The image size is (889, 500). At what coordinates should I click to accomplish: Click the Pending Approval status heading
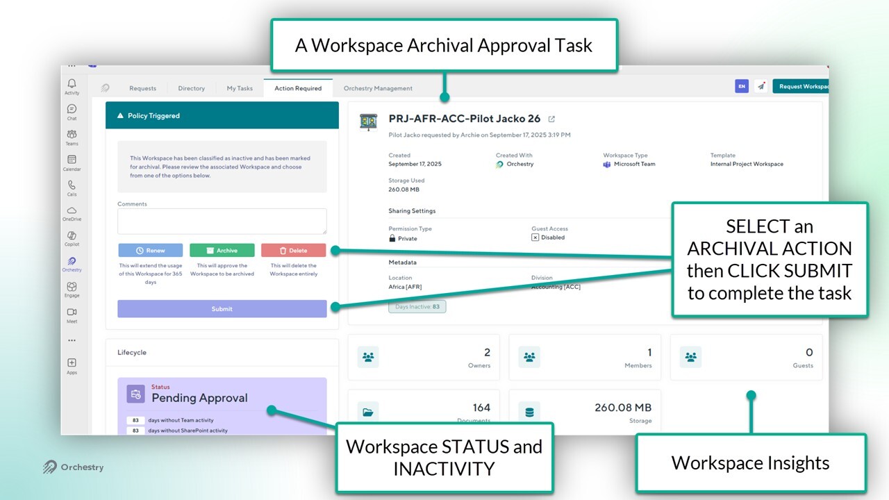pyautogui.click(x=199, y=398)
